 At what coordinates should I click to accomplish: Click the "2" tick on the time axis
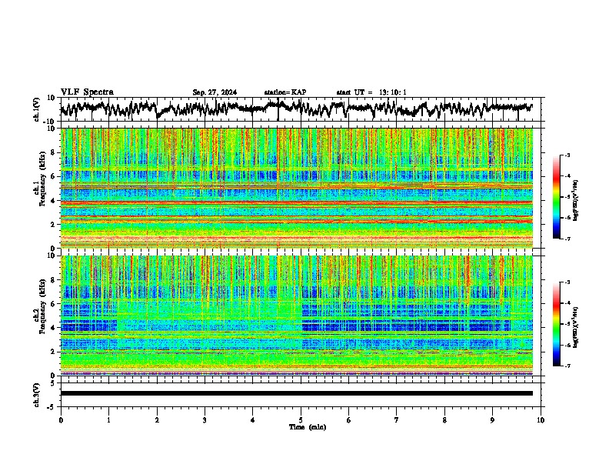coord(157,420)
